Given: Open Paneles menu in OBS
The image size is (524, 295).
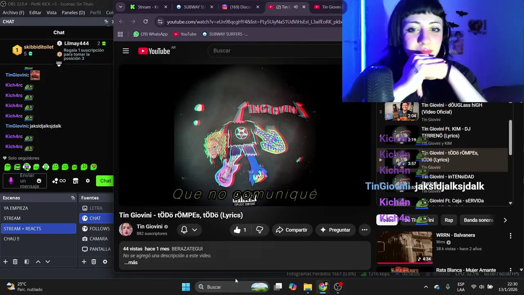Looking at the screenshot, I should coord(73,13).
